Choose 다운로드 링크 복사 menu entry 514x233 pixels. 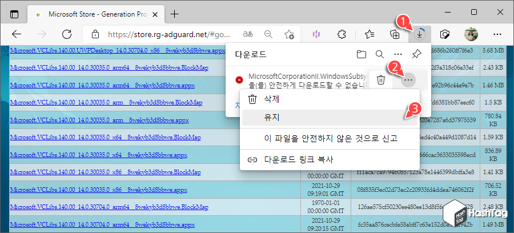(x=330, y=159)
